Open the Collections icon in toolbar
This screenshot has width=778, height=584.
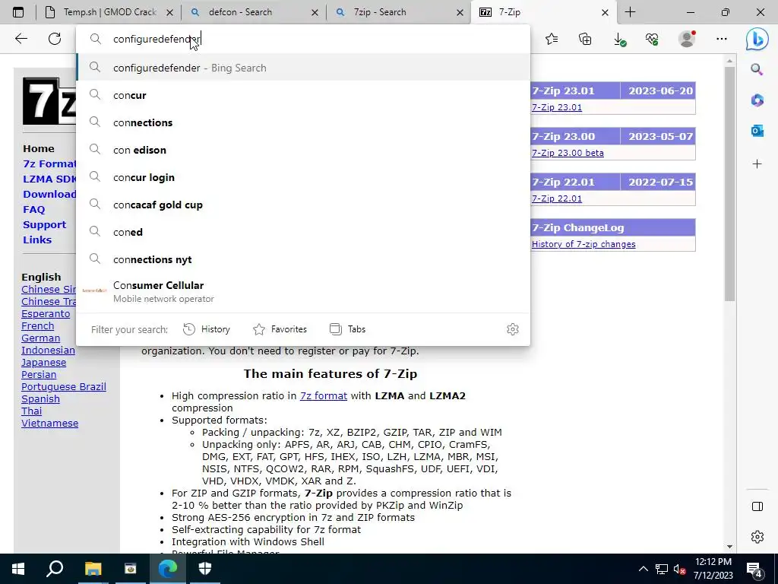[585, 39]
